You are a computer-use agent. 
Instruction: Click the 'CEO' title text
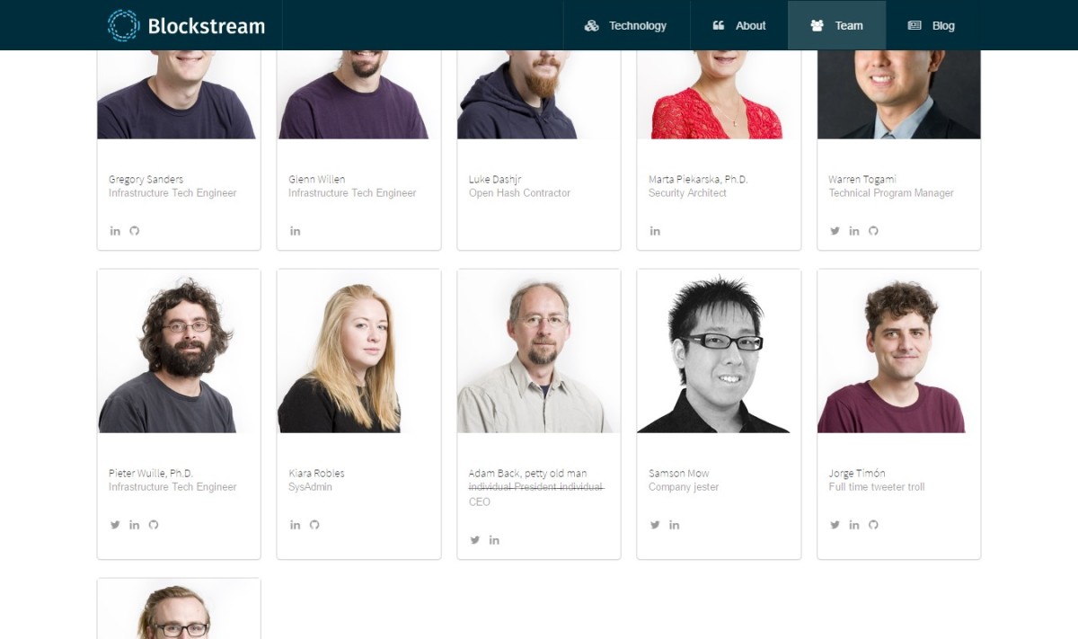[x=480, y=502]
